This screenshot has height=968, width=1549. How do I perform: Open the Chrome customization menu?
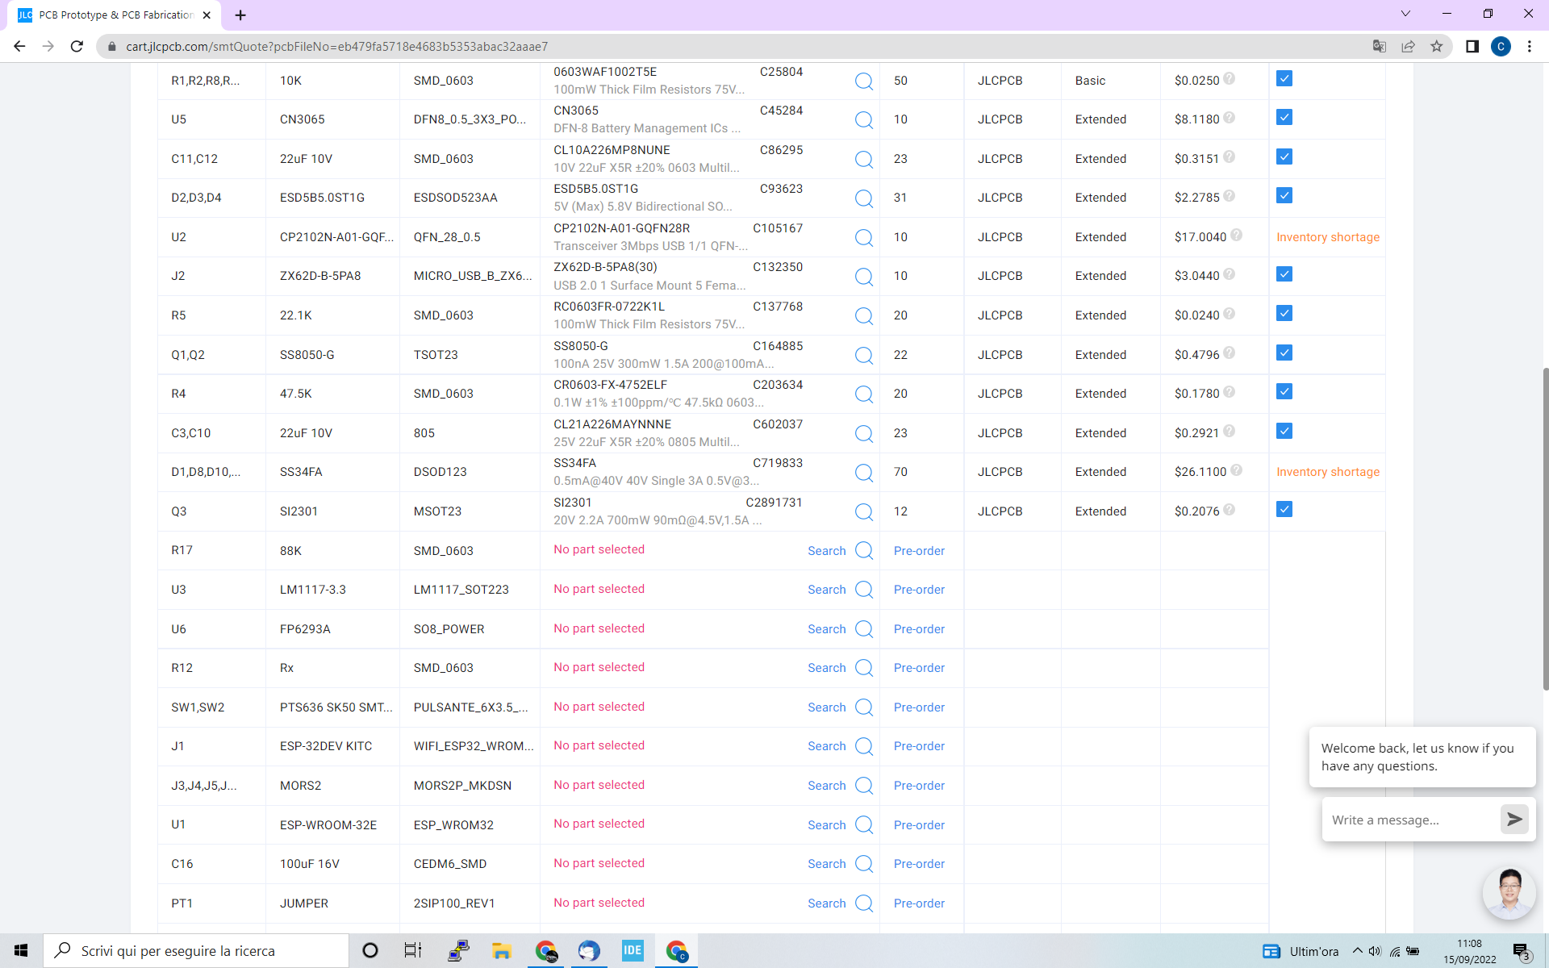pos(1530,47)
